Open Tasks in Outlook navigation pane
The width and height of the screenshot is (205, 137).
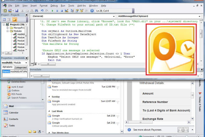[23, 125]
